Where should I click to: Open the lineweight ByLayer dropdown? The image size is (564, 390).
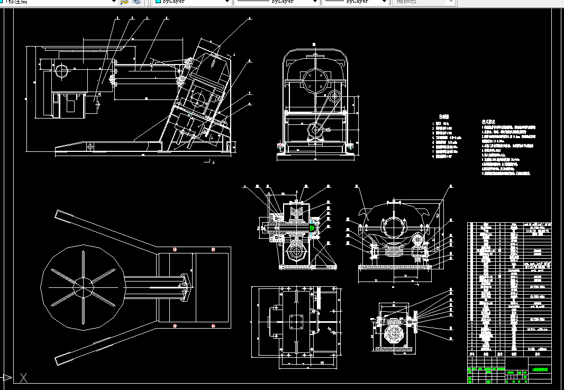356,2
